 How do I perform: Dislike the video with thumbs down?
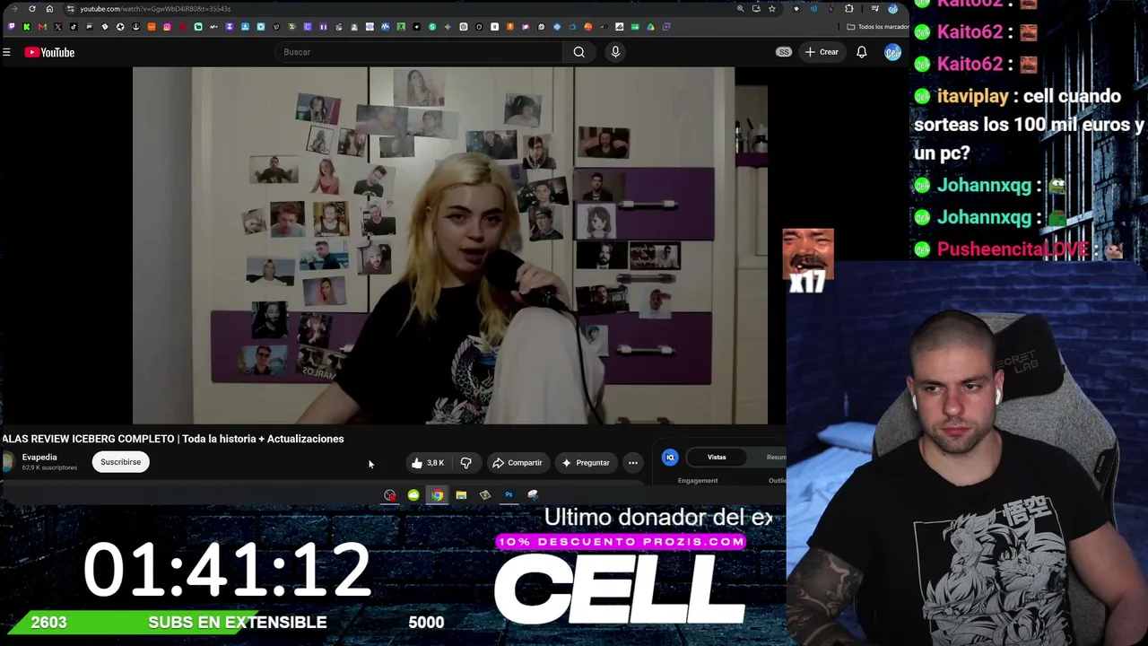[x=465, y=463]
